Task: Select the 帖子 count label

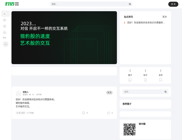Action: click(x=145, y=75)
